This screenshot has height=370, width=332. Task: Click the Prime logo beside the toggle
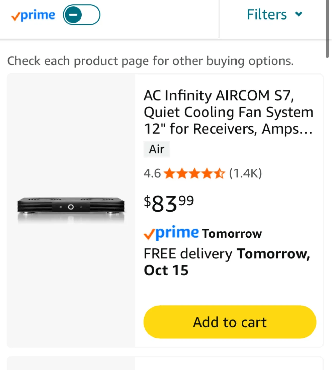click(x=33, y=15)
